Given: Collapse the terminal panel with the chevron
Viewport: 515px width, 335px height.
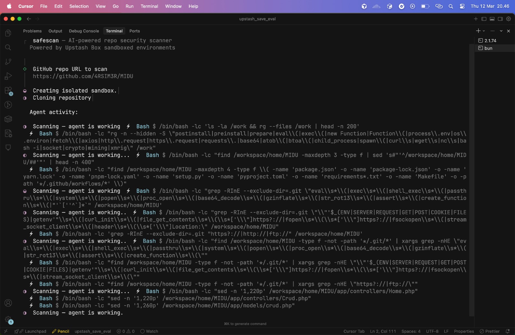Looking at the screenshot, I should point(501,31).
